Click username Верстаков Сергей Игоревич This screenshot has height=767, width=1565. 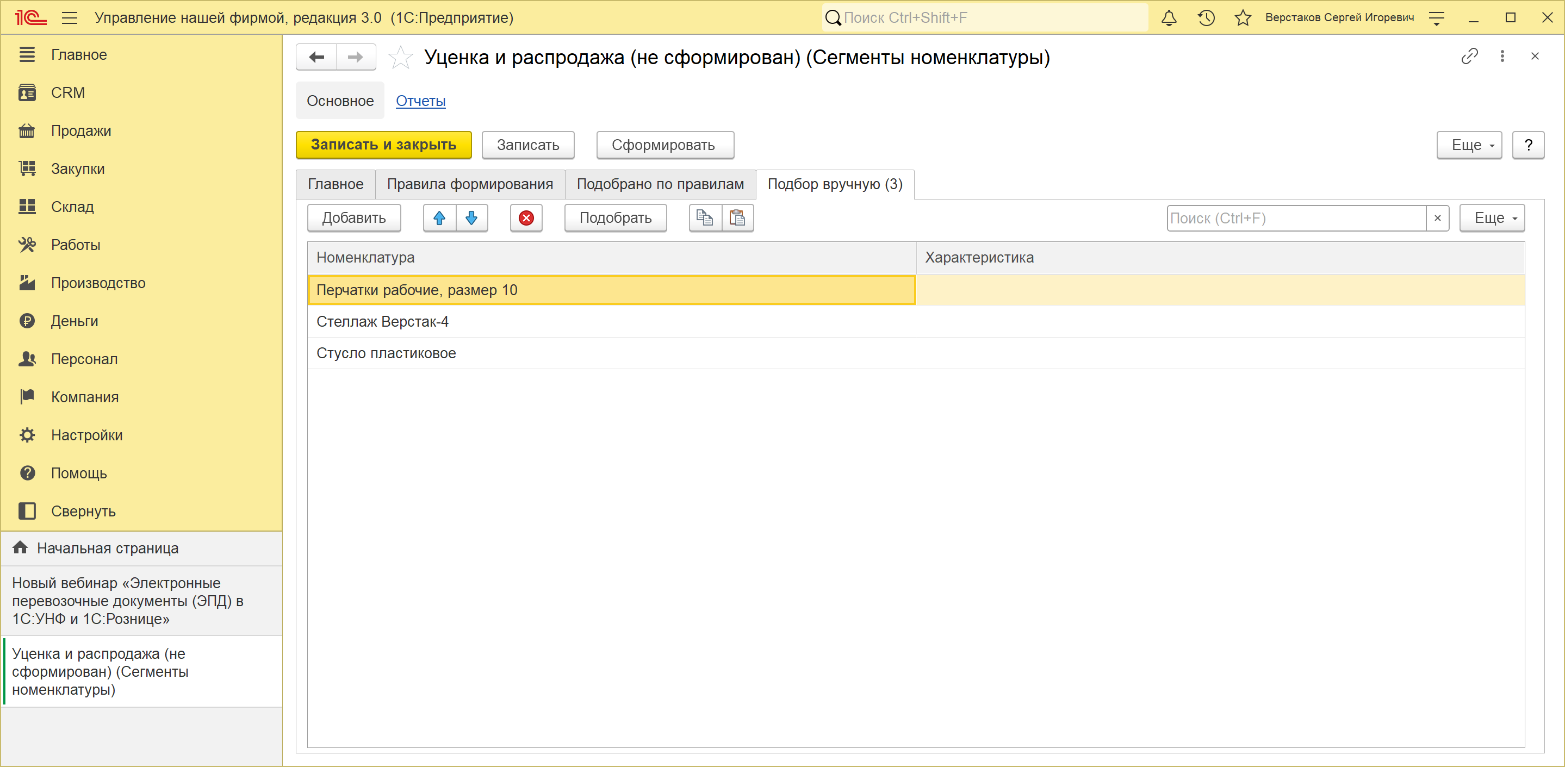coord(1339,17)
